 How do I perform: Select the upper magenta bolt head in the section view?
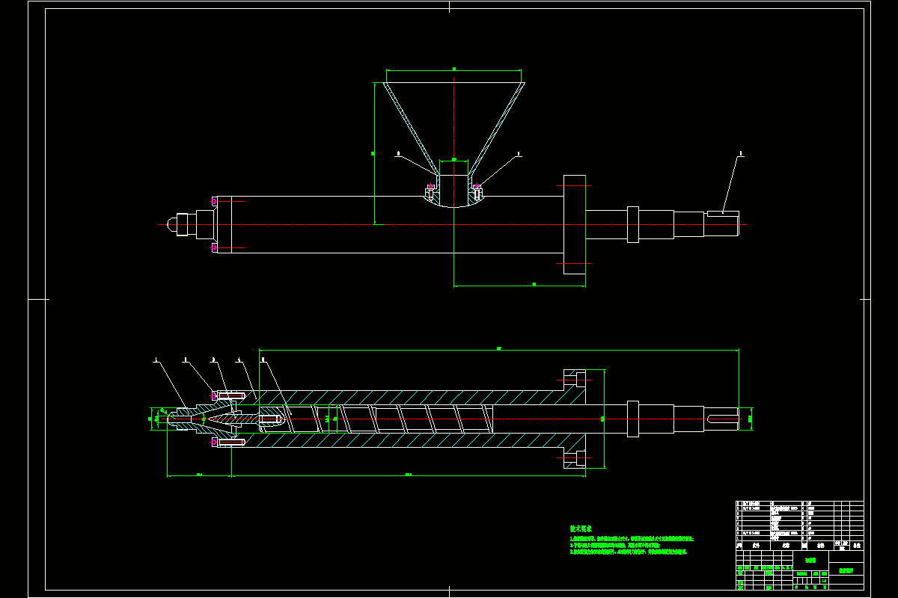(x=215, y=395)
